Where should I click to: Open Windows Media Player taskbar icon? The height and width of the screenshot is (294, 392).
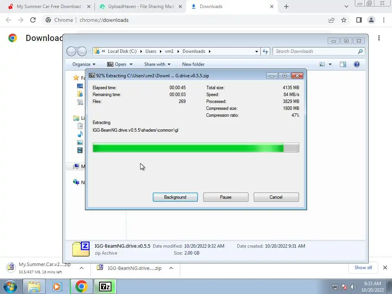[57, 286]
